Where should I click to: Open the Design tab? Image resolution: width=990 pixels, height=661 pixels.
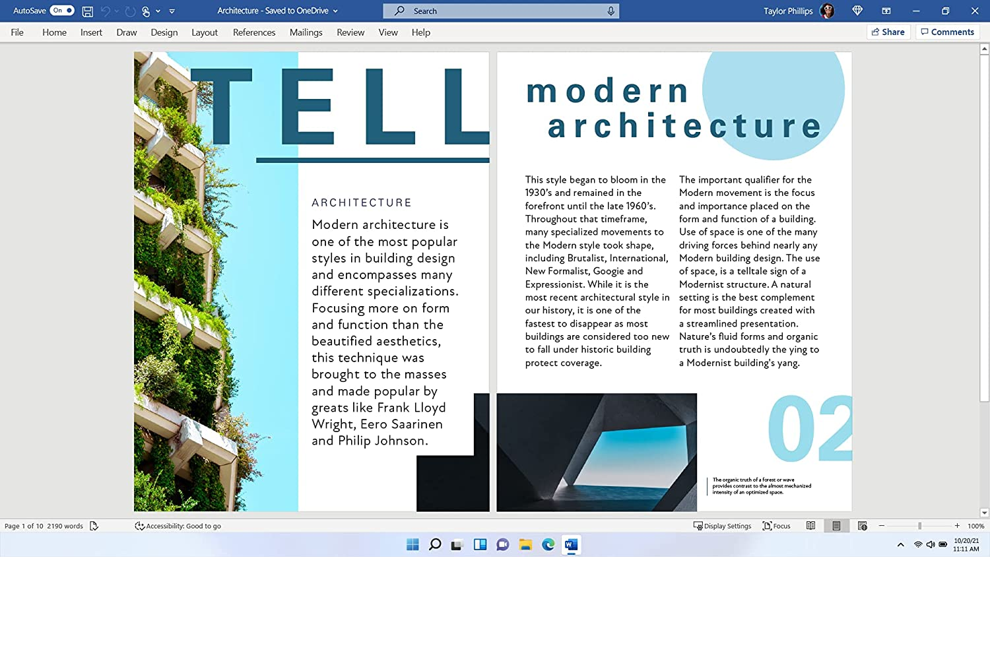click(x=164, y=32)
